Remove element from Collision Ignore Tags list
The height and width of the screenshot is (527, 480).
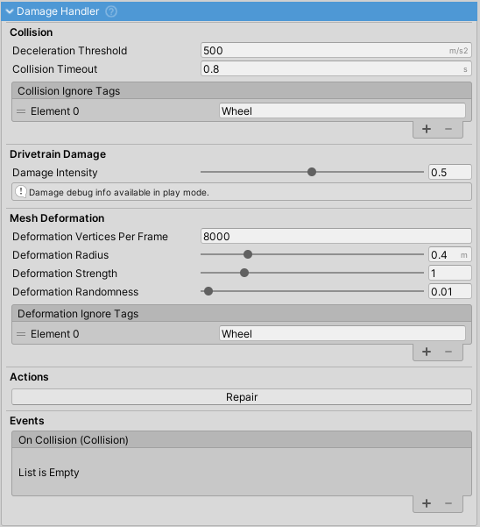click(x=448, y=129)
